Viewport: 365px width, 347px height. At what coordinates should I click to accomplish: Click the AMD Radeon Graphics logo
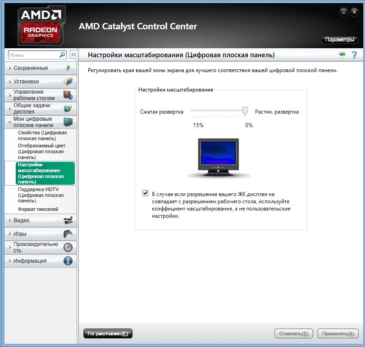coord(41,26)
